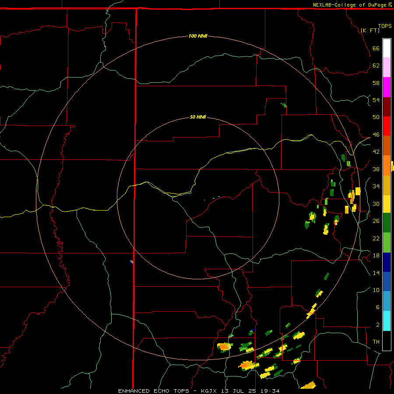
Task: Click the '58' legend value
Action: pos(376,83)
